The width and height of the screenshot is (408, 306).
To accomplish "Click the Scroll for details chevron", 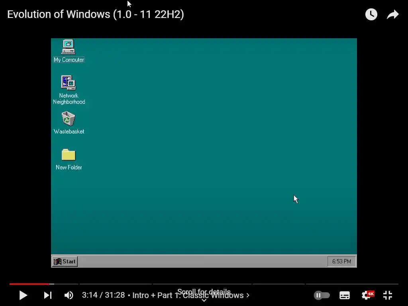I will coord(204,300).
